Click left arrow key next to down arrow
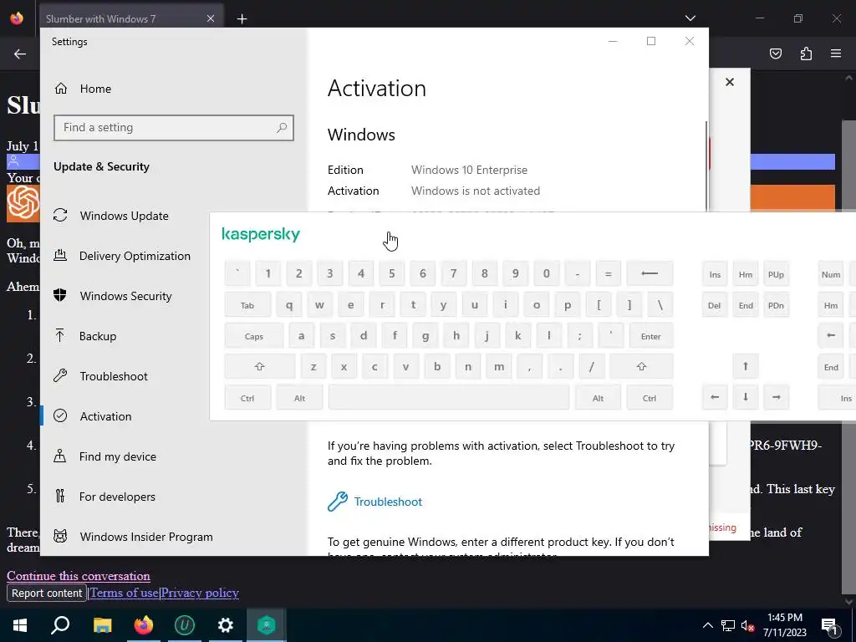The height and width of the screenshot is (642, 856). [x=715, y=397]
